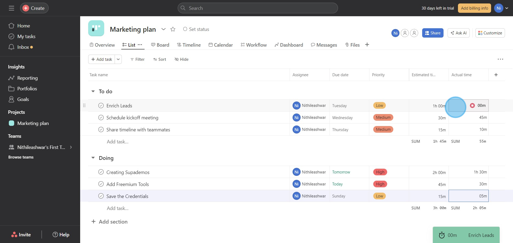Mark Save the Credentials complete
The height and width of the screenshot is (243, 513).
point(101,196)
